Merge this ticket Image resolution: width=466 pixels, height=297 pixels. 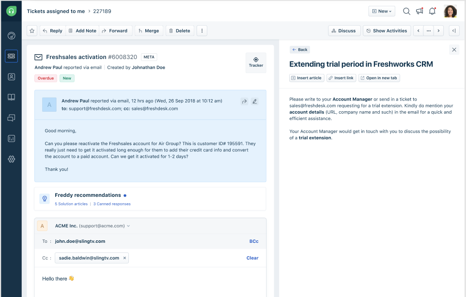pyautogui.click(x=149, y=31)
